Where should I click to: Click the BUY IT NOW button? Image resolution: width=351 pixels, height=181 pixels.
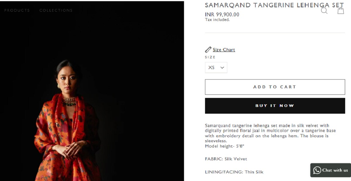[x=275, y=106]
